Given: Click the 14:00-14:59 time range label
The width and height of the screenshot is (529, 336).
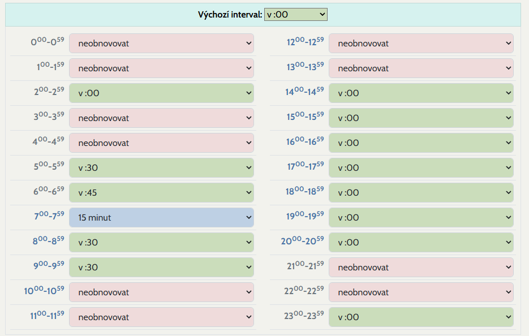Looking at the screenshot, I should pos(304,91).
